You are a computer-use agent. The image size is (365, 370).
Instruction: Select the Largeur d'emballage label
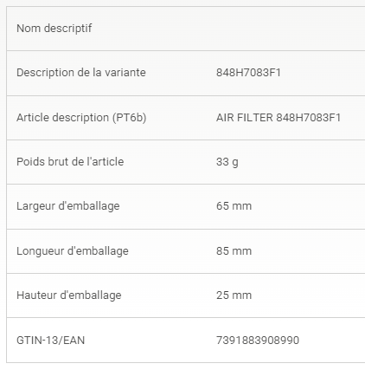(68, 206)
